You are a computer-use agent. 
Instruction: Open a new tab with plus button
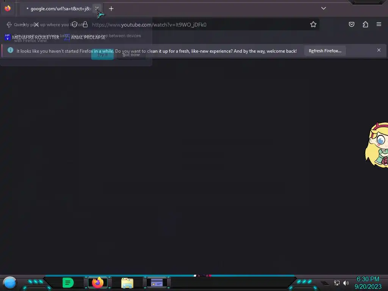point(111,9)
